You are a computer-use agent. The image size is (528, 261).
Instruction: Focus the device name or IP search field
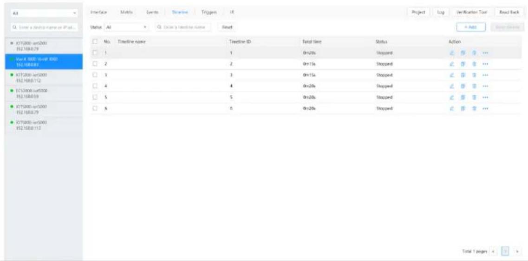click(x=44, y=27)
